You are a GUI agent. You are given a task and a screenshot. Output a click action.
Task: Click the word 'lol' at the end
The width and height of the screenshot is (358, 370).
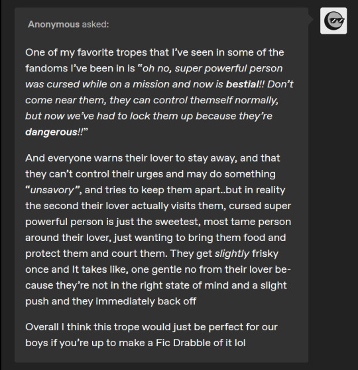[240, 343]
